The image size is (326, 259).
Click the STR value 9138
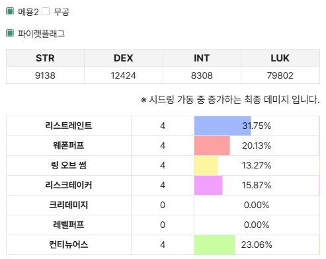[x=45, y=75]
